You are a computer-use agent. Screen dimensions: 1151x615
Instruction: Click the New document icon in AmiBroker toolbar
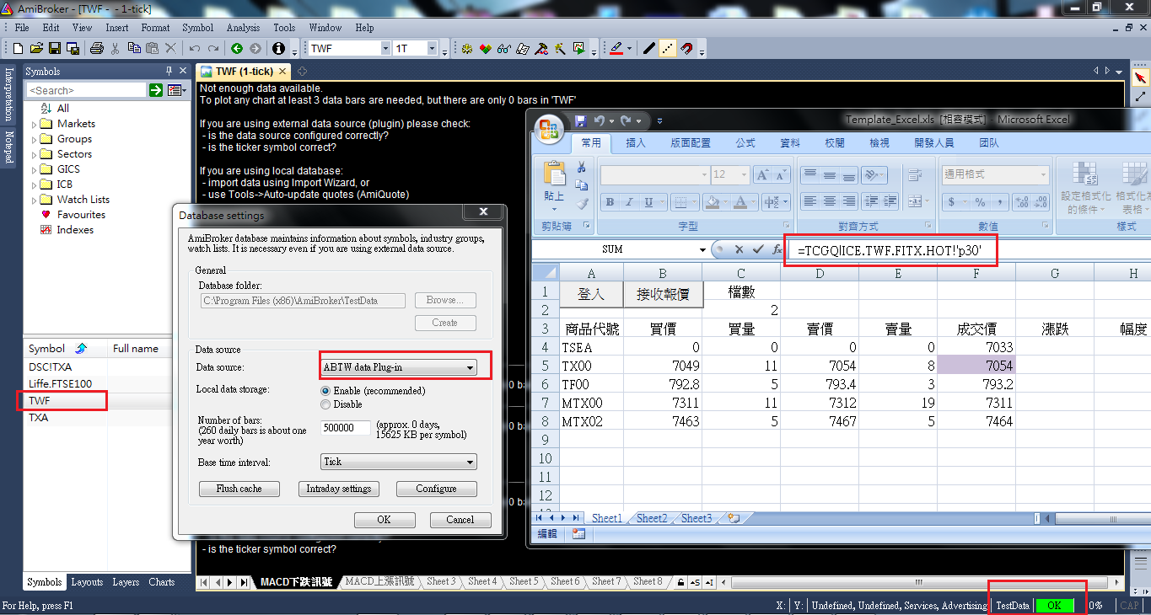(x=19, y=49)
